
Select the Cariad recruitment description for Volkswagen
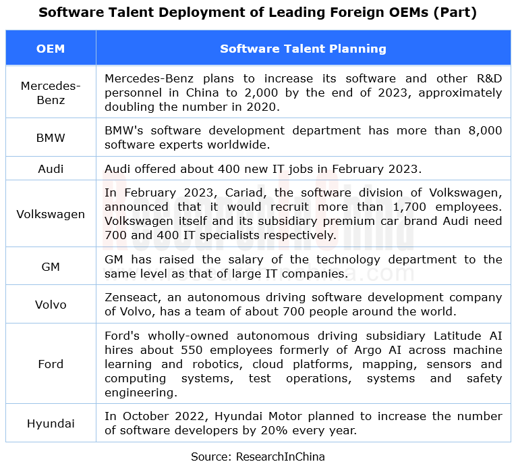303,214
